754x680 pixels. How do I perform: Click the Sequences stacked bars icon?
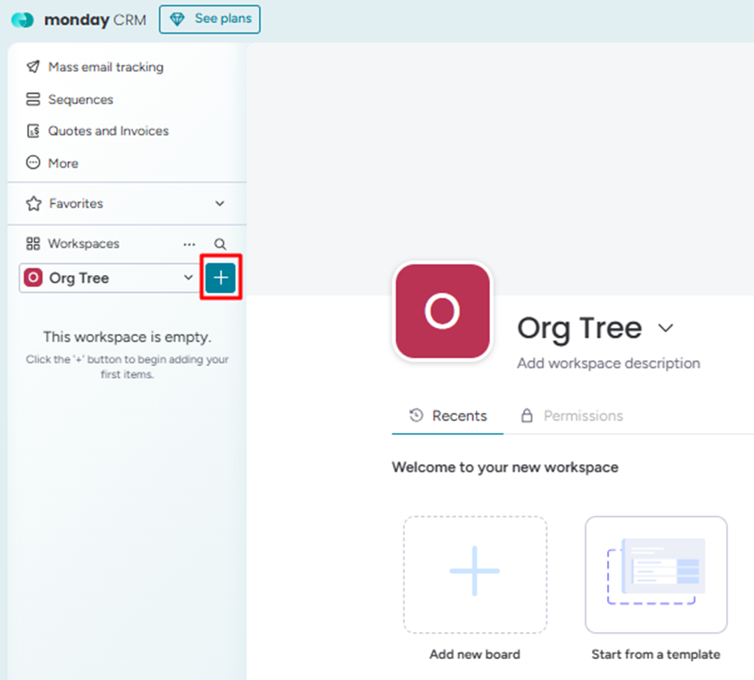click(33, 99)
